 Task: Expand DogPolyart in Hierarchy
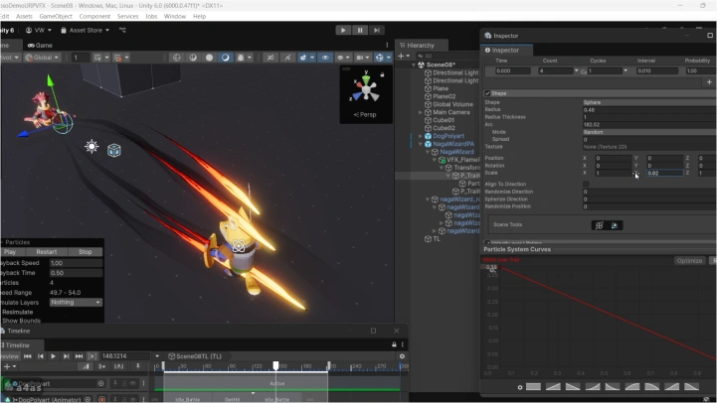[x=421, y=136]
